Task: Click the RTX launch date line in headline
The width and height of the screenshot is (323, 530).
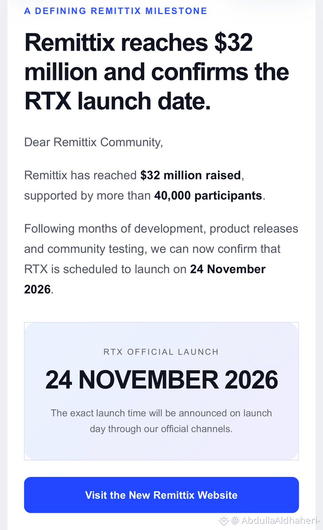Action: (x=117, y=101)
